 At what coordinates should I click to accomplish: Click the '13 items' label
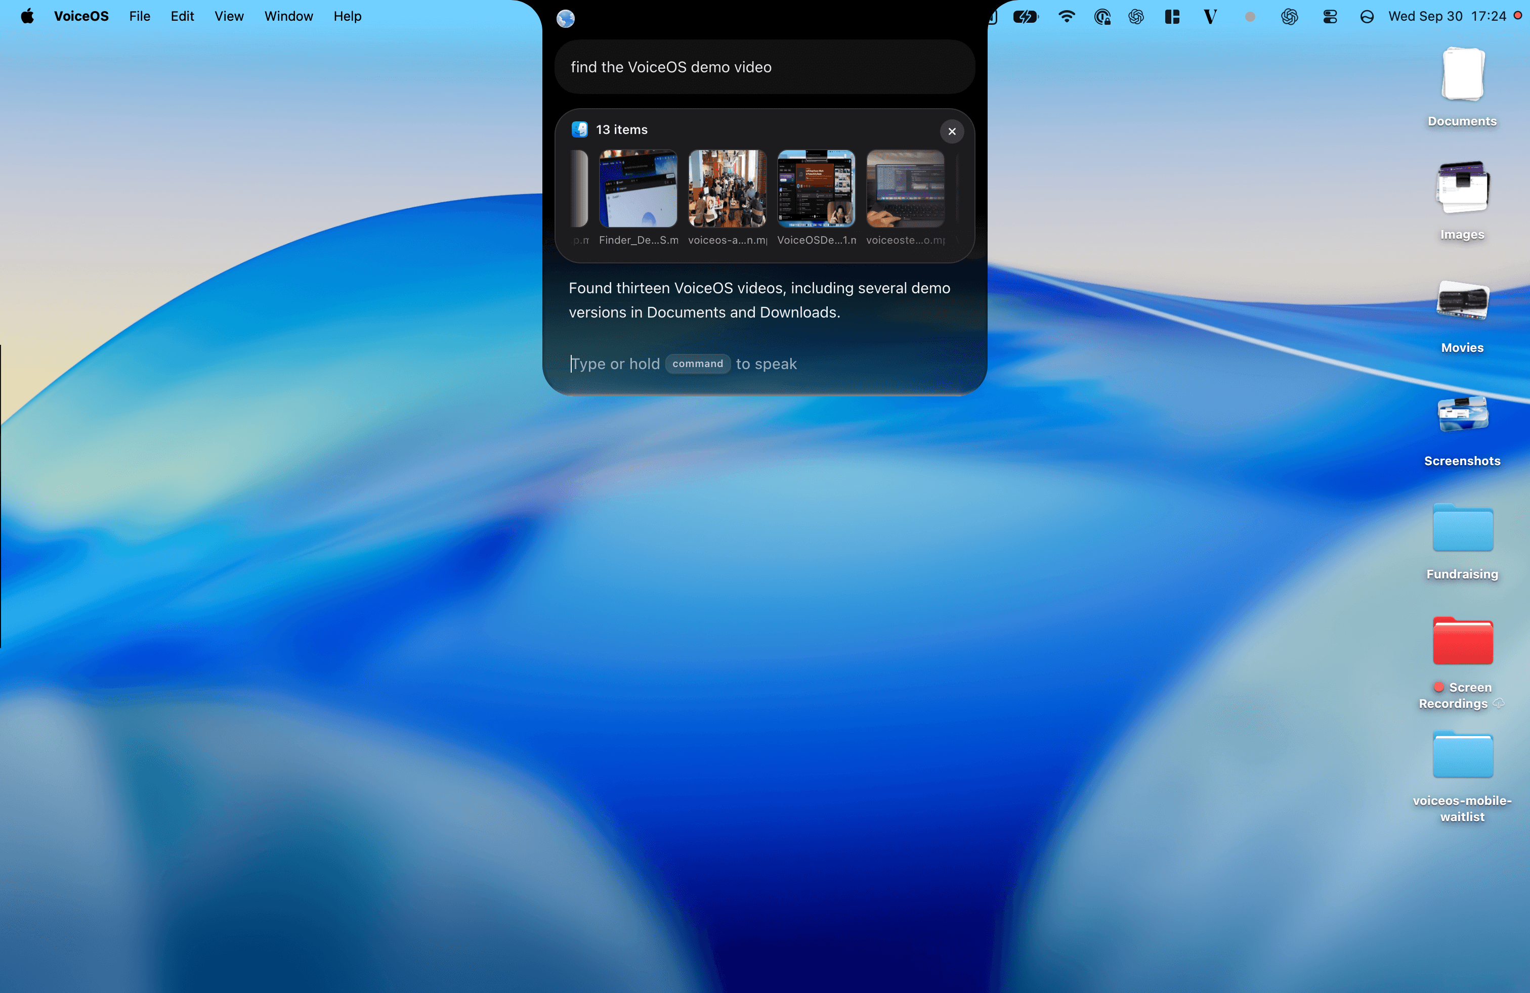pyautogui.click(x=622, y=130)
